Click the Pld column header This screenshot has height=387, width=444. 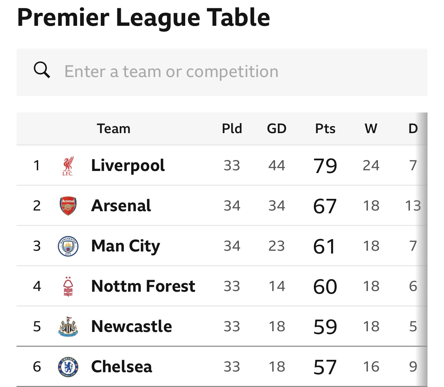pos(232,129)
